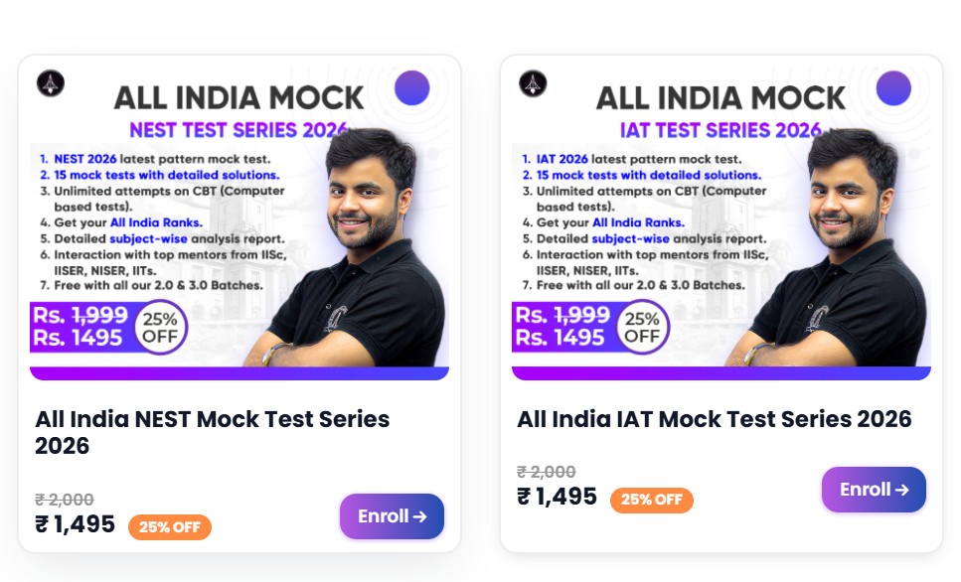Click the orange 25% OFF tag under NEST card
Viewport: 961px width, 582px height.
(x=170, y=527)
